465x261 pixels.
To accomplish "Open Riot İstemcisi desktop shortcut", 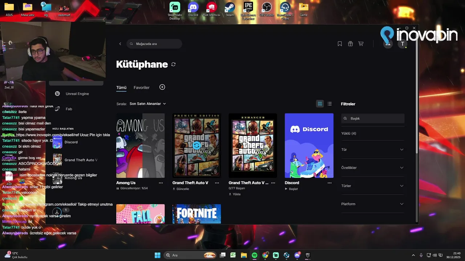I will pyautogui.click(x=211, y=9).
